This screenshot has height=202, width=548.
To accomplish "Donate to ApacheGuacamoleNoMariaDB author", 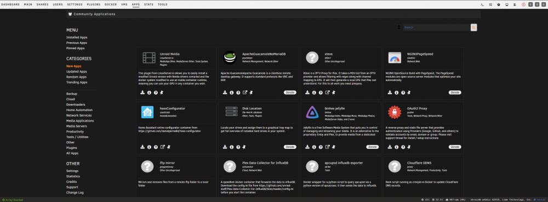I will tap(290, 93).
